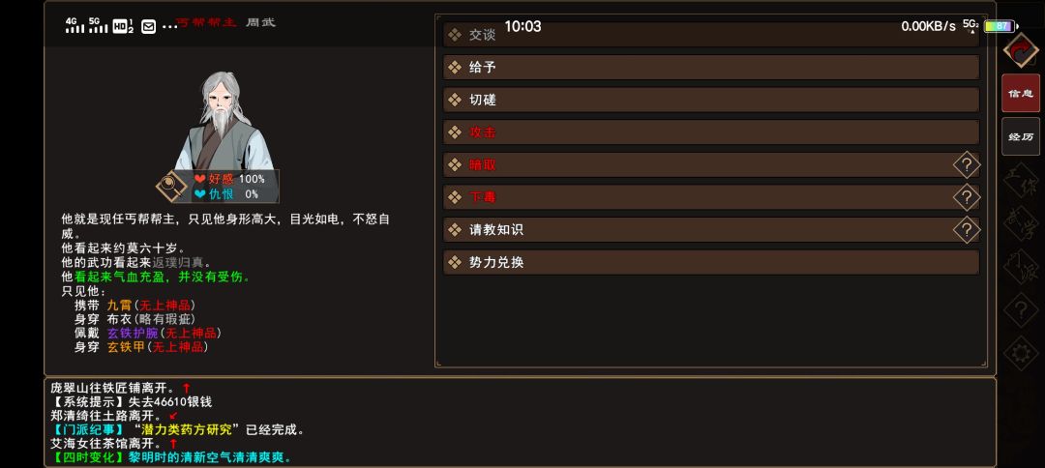Click the faded question mark sidebar icon

tap(1021, 310)
